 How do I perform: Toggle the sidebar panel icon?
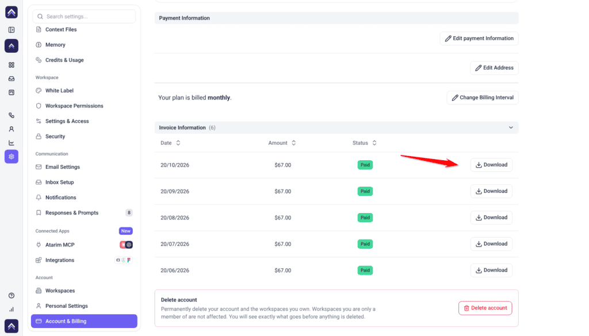12,30
